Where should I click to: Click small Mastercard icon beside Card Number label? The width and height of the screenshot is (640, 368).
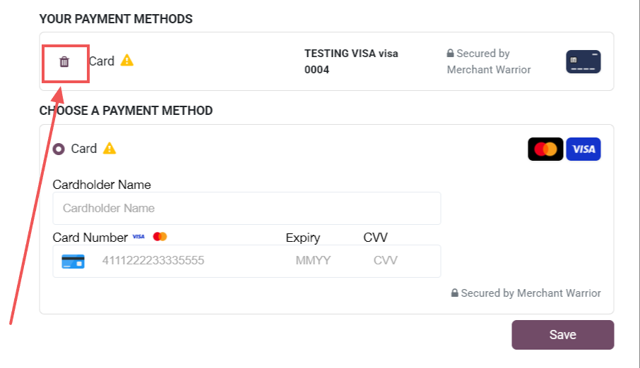160,237
